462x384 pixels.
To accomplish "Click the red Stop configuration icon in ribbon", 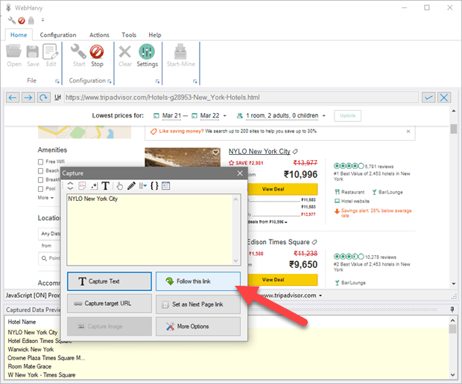I will pyautogui.click(x=97, y=55).
